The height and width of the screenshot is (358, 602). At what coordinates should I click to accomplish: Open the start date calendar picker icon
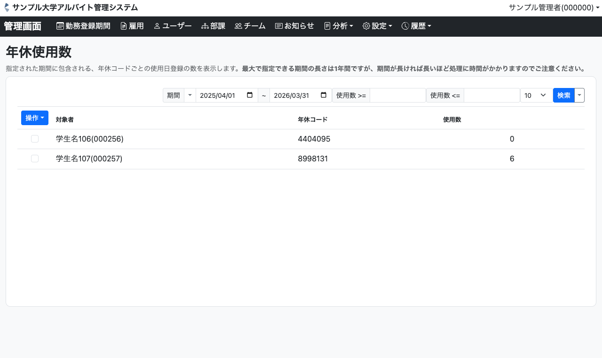click(x=250, y=95)
